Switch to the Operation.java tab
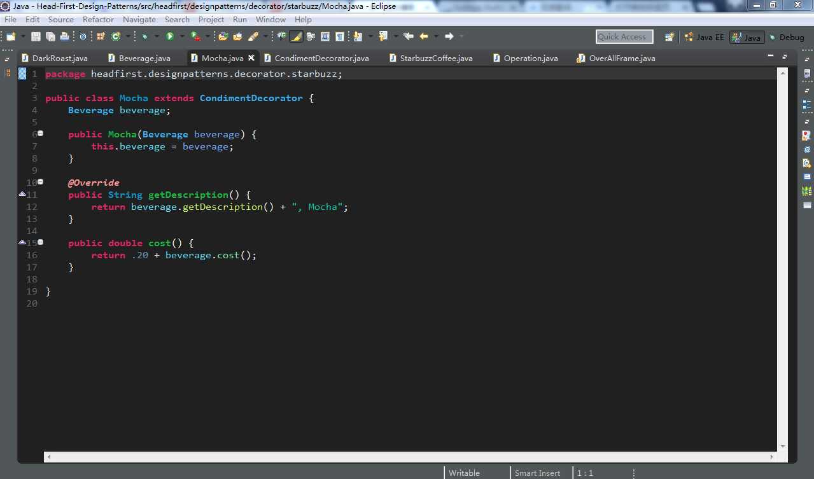 tap(525, 58)
